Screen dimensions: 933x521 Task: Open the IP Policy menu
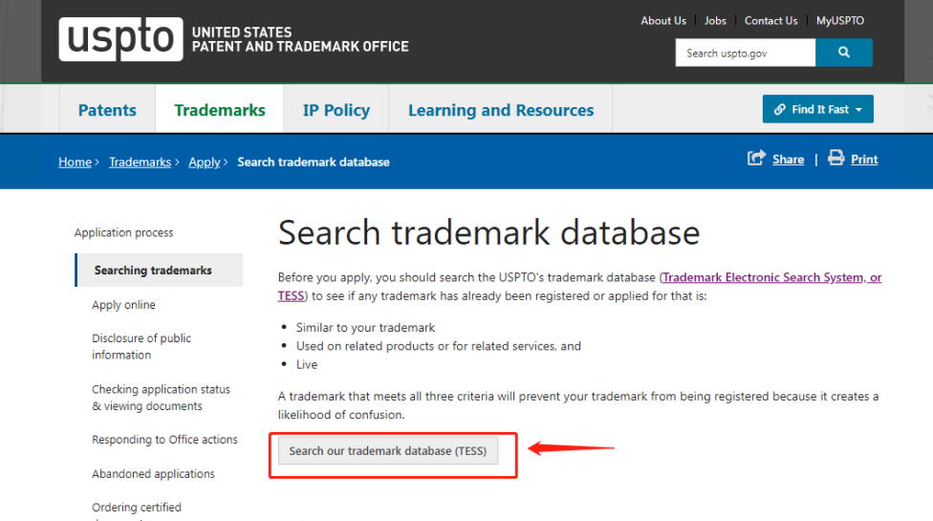point(336,110)
